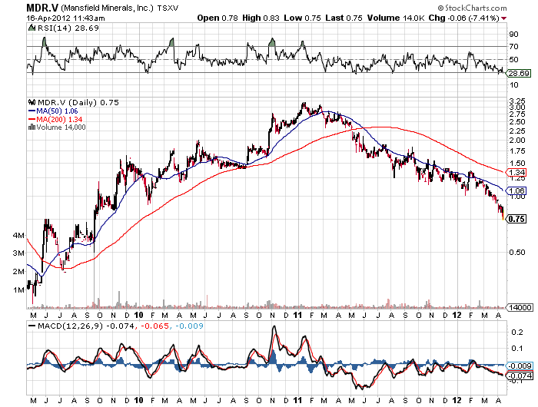
Task: Click the 0.1 level on the MACD axis
Action: coord(517,349)
